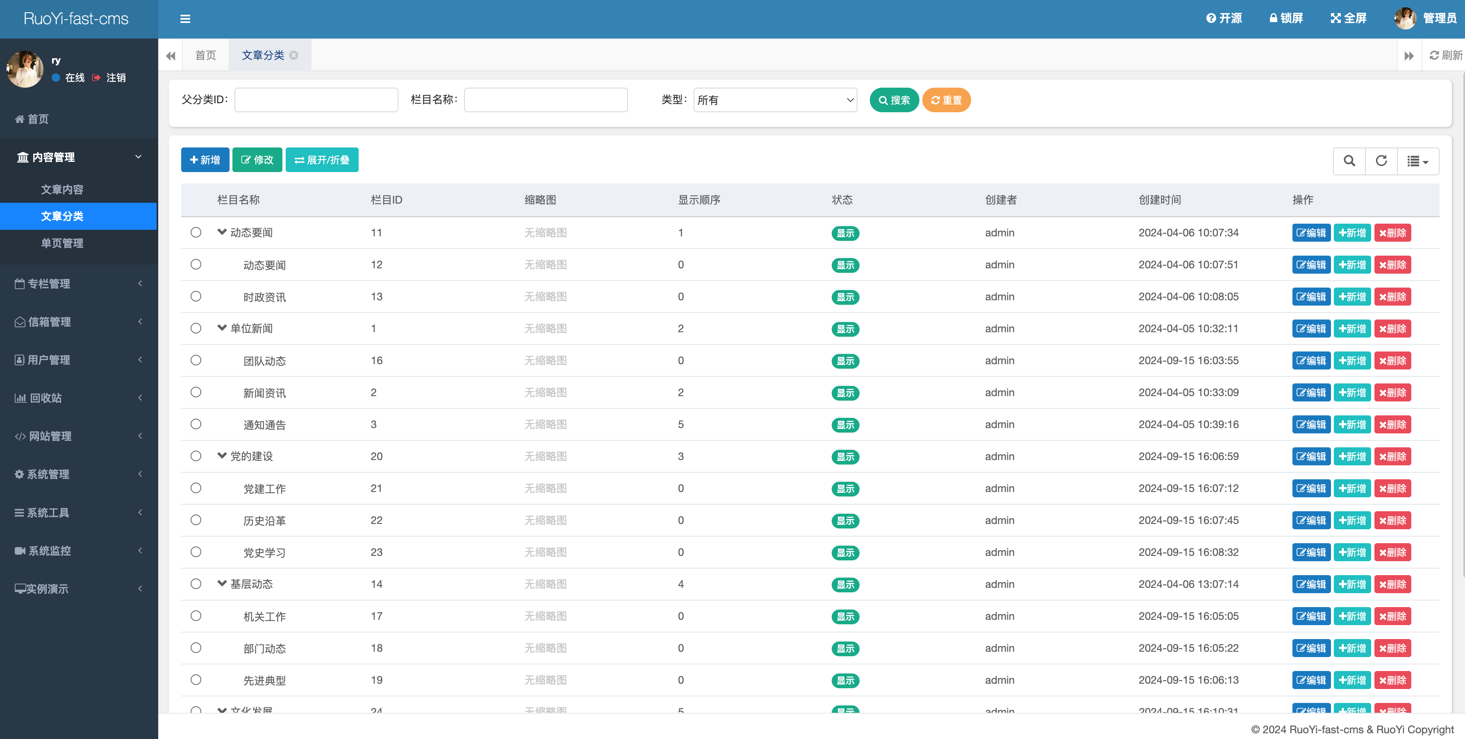Collapse the 基层动态 tree row
The image size is (1465, 739).
(222, 584)
